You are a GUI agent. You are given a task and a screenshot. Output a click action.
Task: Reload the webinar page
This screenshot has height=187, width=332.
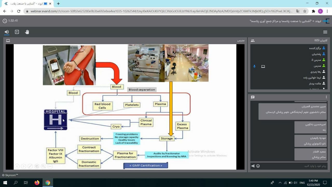click(x=19, y=11)
